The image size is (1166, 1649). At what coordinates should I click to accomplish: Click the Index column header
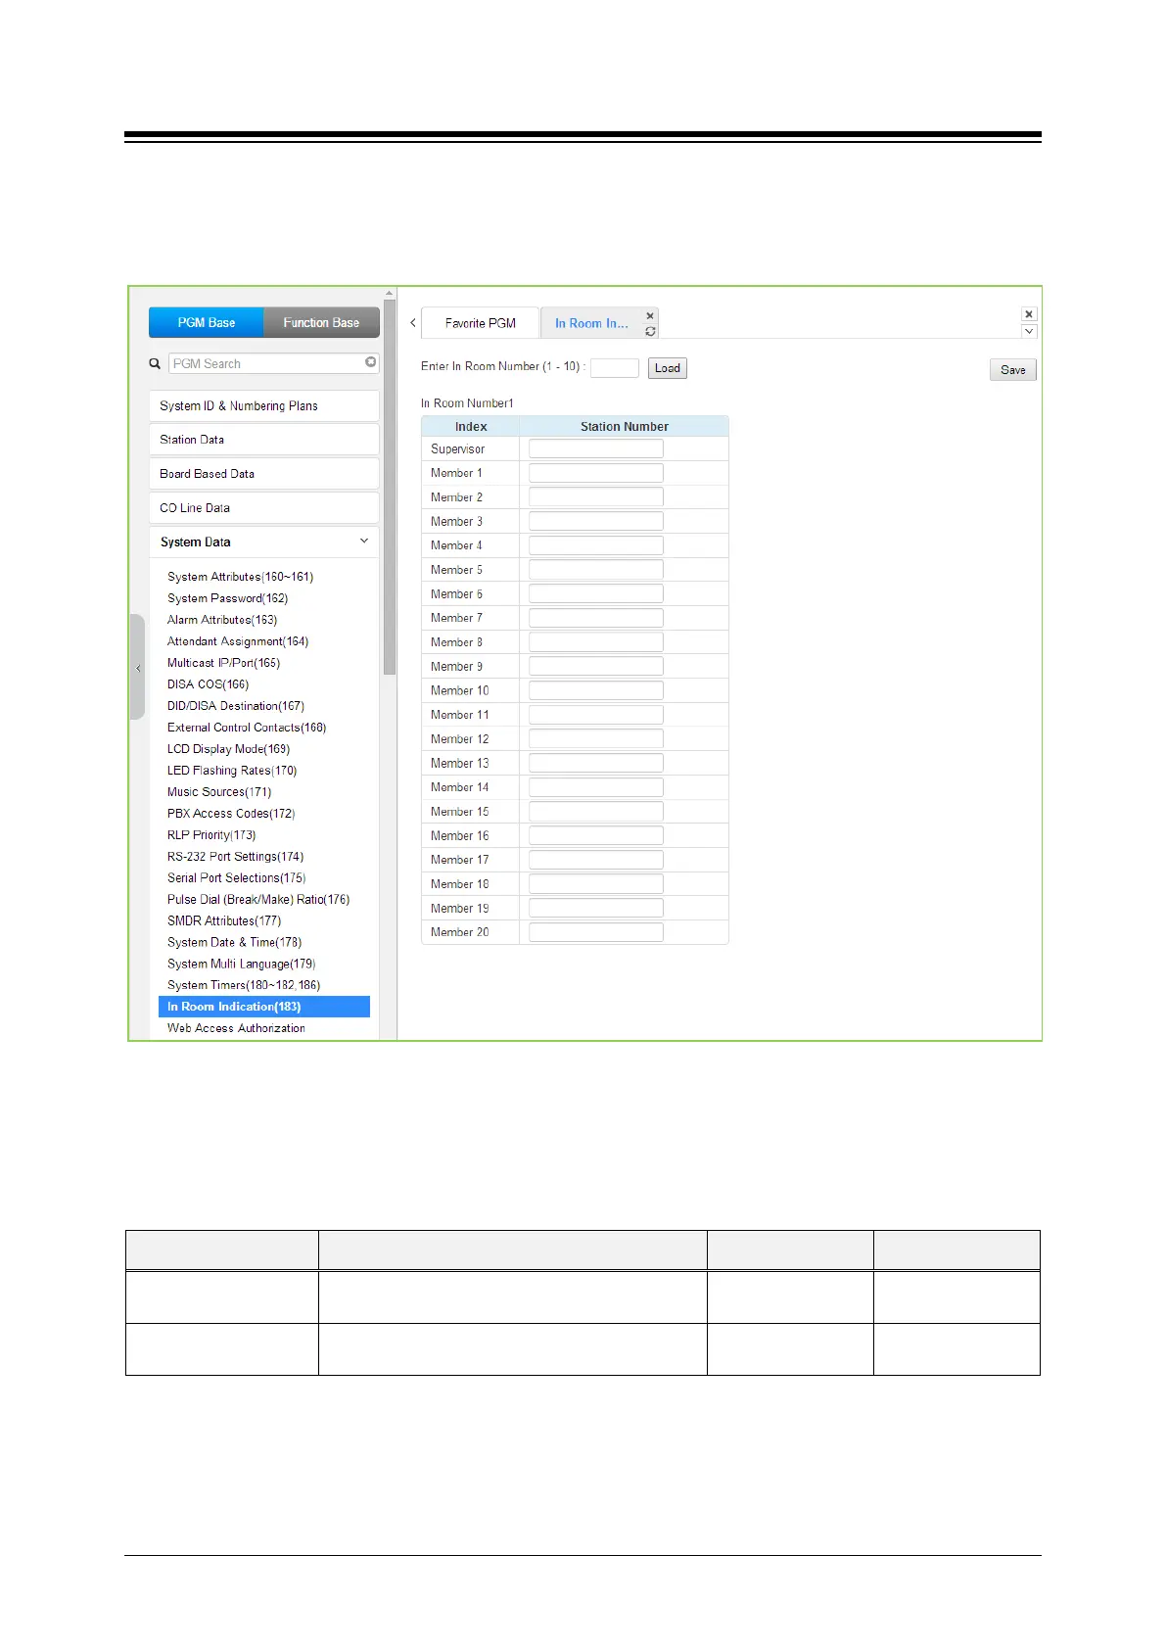tap(471, 426)
